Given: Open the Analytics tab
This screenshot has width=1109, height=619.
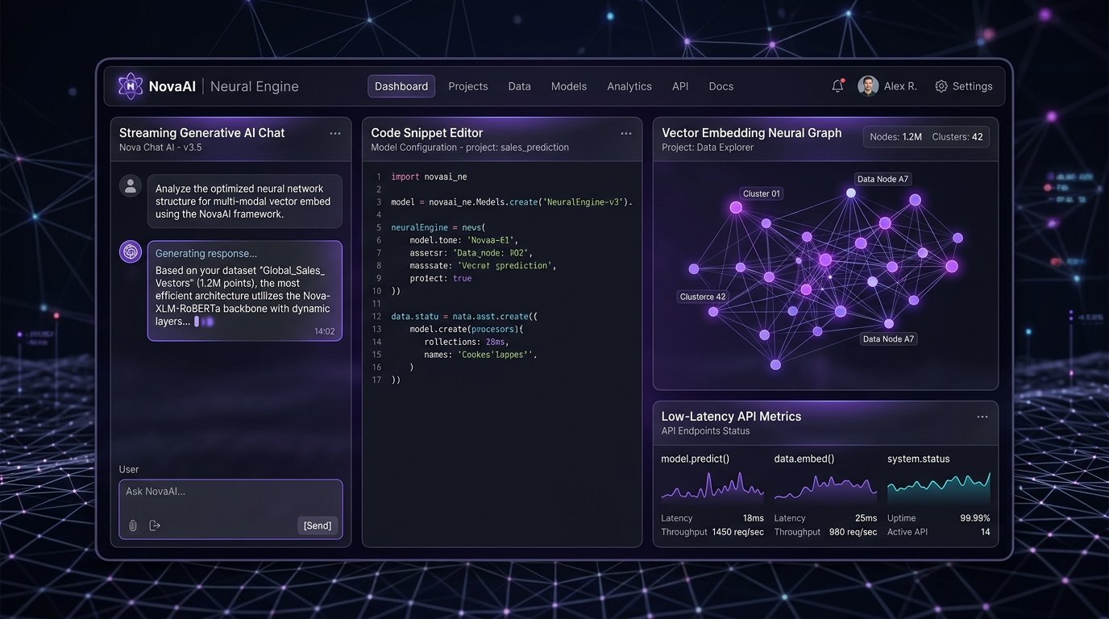Looking at the screenshot, I should [629, 86].
